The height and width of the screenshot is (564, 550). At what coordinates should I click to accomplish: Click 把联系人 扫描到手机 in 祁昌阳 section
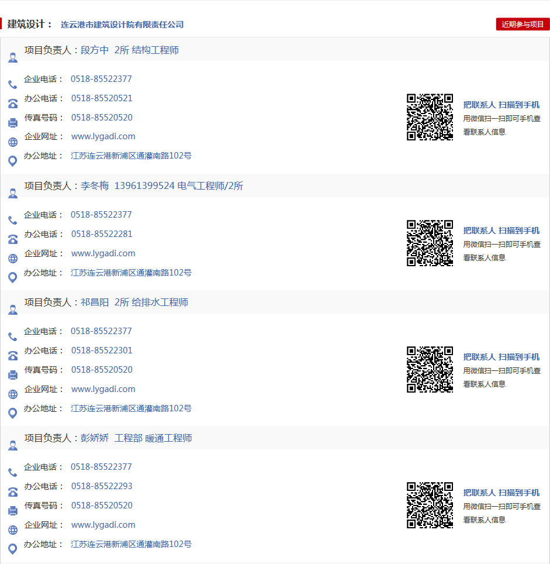tap(501, 357)
